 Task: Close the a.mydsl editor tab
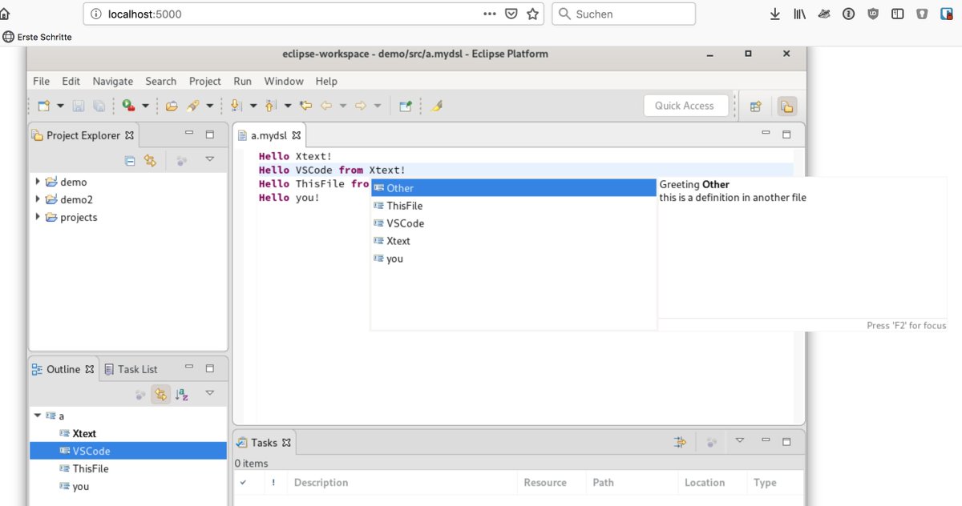click(296, 135)
